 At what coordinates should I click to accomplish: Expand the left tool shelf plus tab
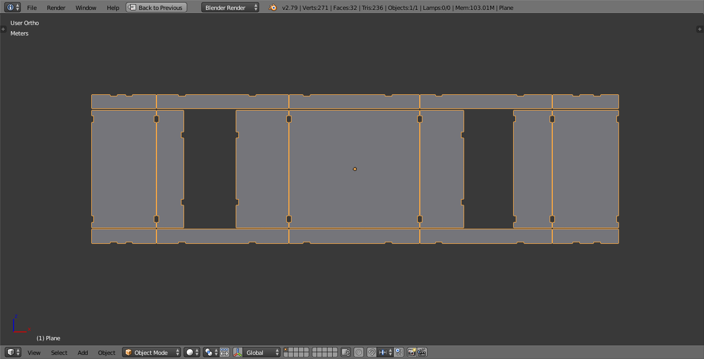pyautogui.click(x=3, y=29)
